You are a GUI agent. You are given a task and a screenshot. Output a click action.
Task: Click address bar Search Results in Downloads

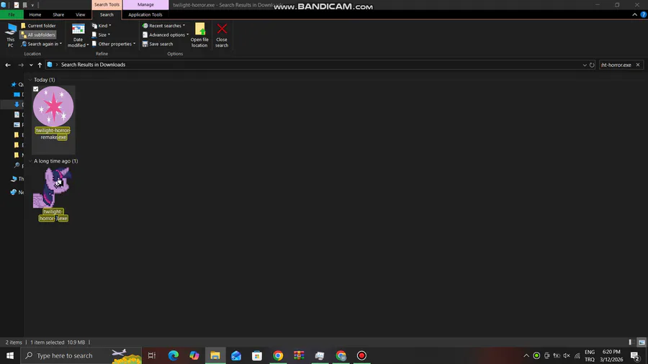point(93,65)
